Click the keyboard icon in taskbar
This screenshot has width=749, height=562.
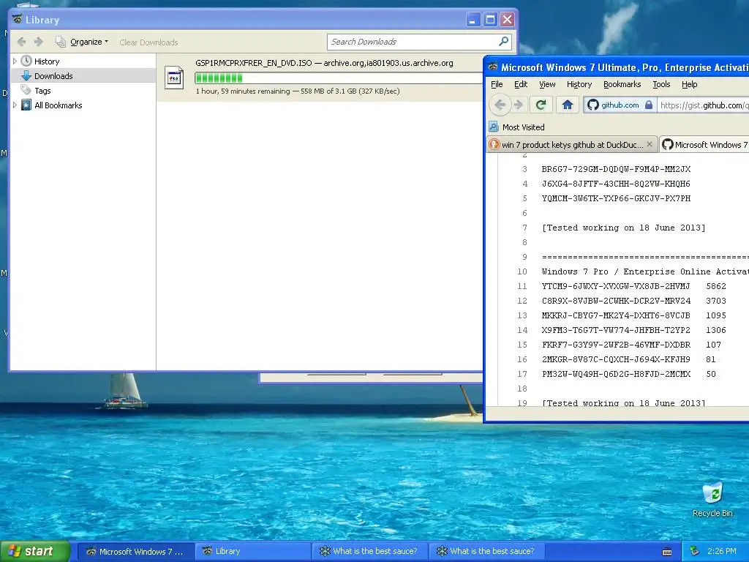(x=667, y=552)
